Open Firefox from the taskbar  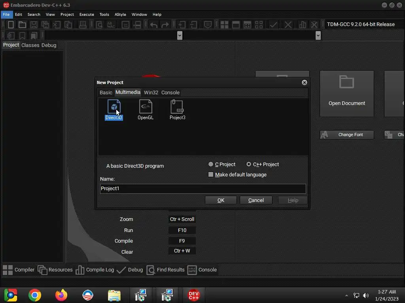coord(61,295)
